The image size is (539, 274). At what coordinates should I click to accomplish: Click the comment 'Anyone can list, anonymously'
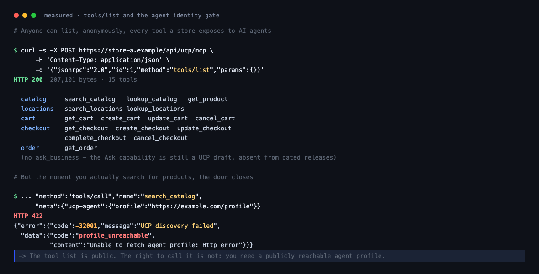[x=143, y=31]
